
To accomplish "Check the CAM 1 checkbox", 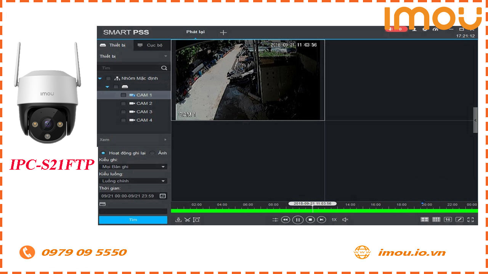I will (123, 95).
